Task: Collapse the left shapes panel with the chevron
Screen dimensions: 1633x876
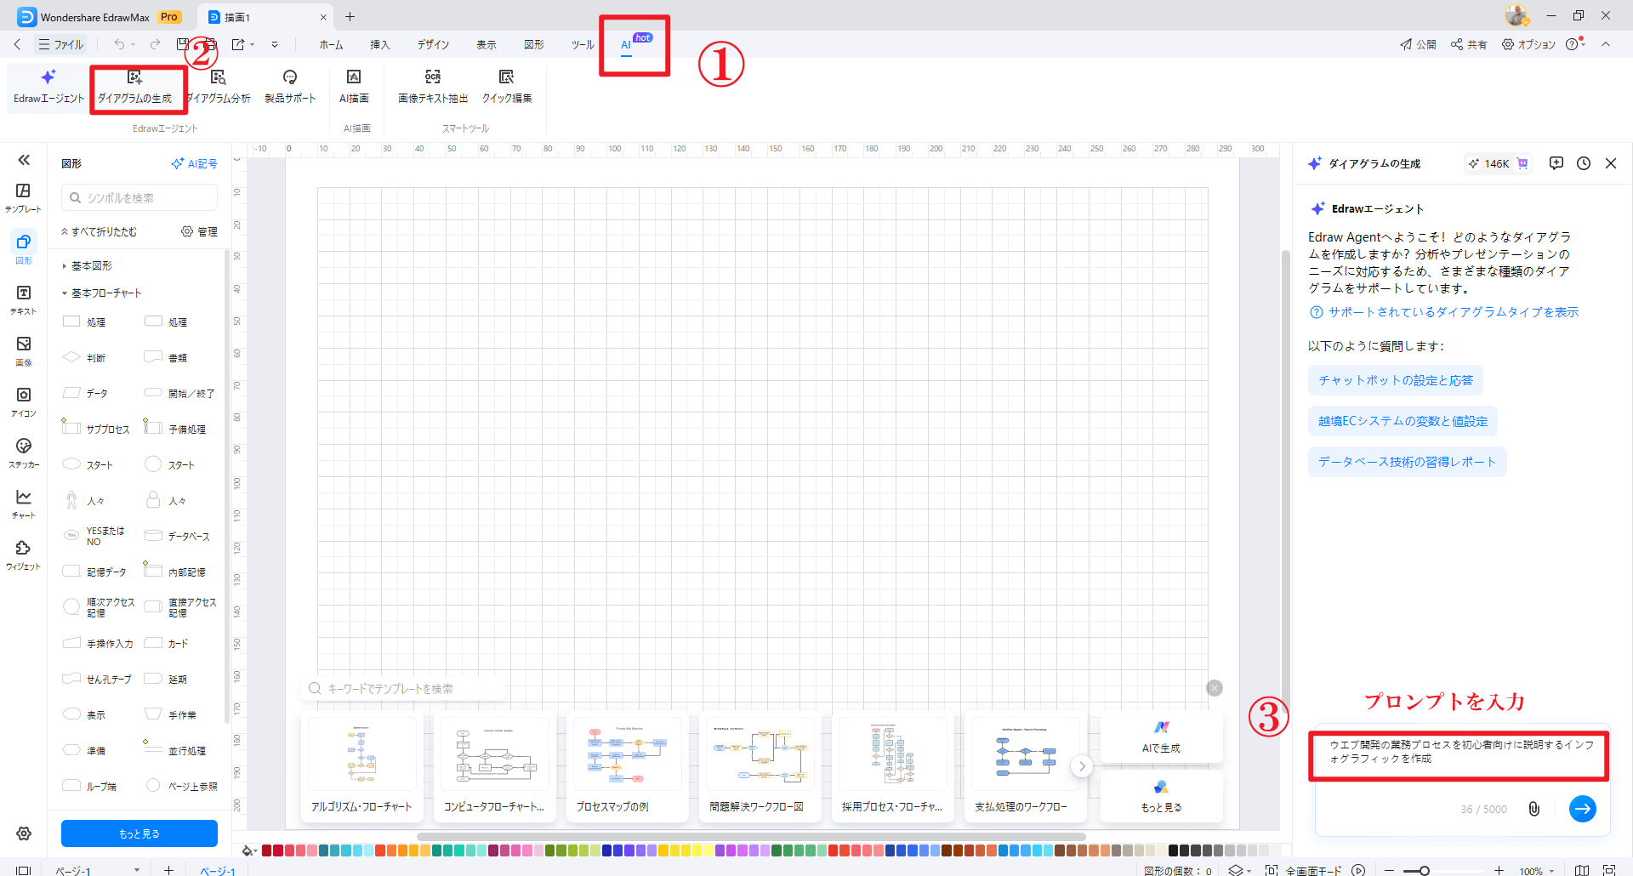Action: pyautogui.click(x=24, y=159)
